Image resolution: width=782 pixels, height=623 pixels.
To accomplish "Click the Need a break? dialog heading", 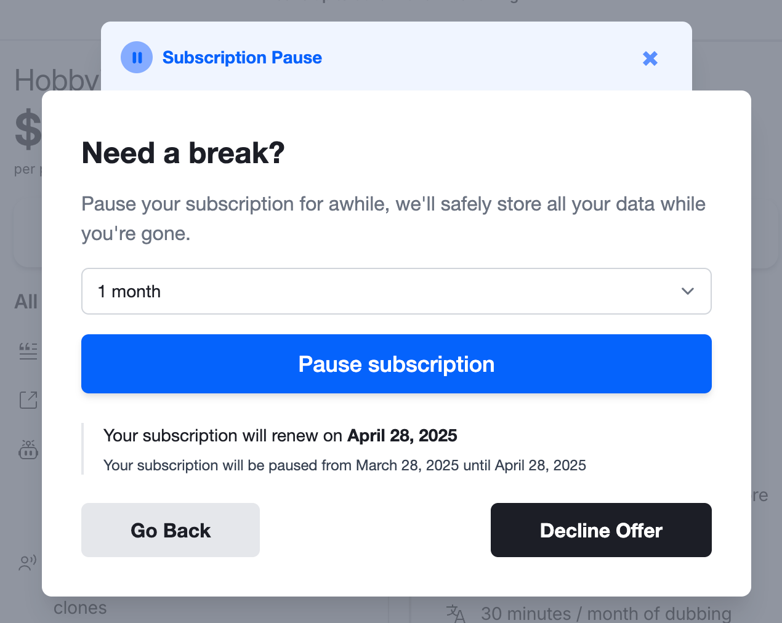I will tap(182, 153).
